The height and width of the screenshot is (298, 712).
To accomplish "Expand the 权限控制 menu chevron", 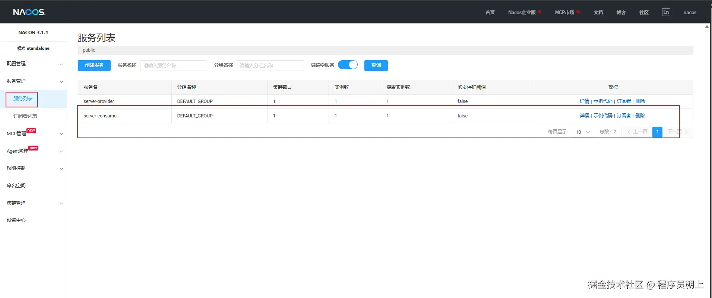I will (x=61, y=169).
